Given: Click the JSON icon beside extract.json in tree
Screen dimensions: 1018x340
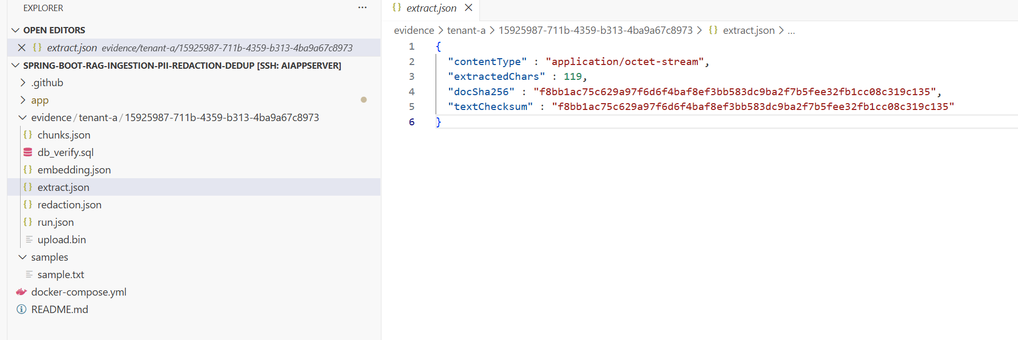Looking at the screenshot, I should 28,187.
